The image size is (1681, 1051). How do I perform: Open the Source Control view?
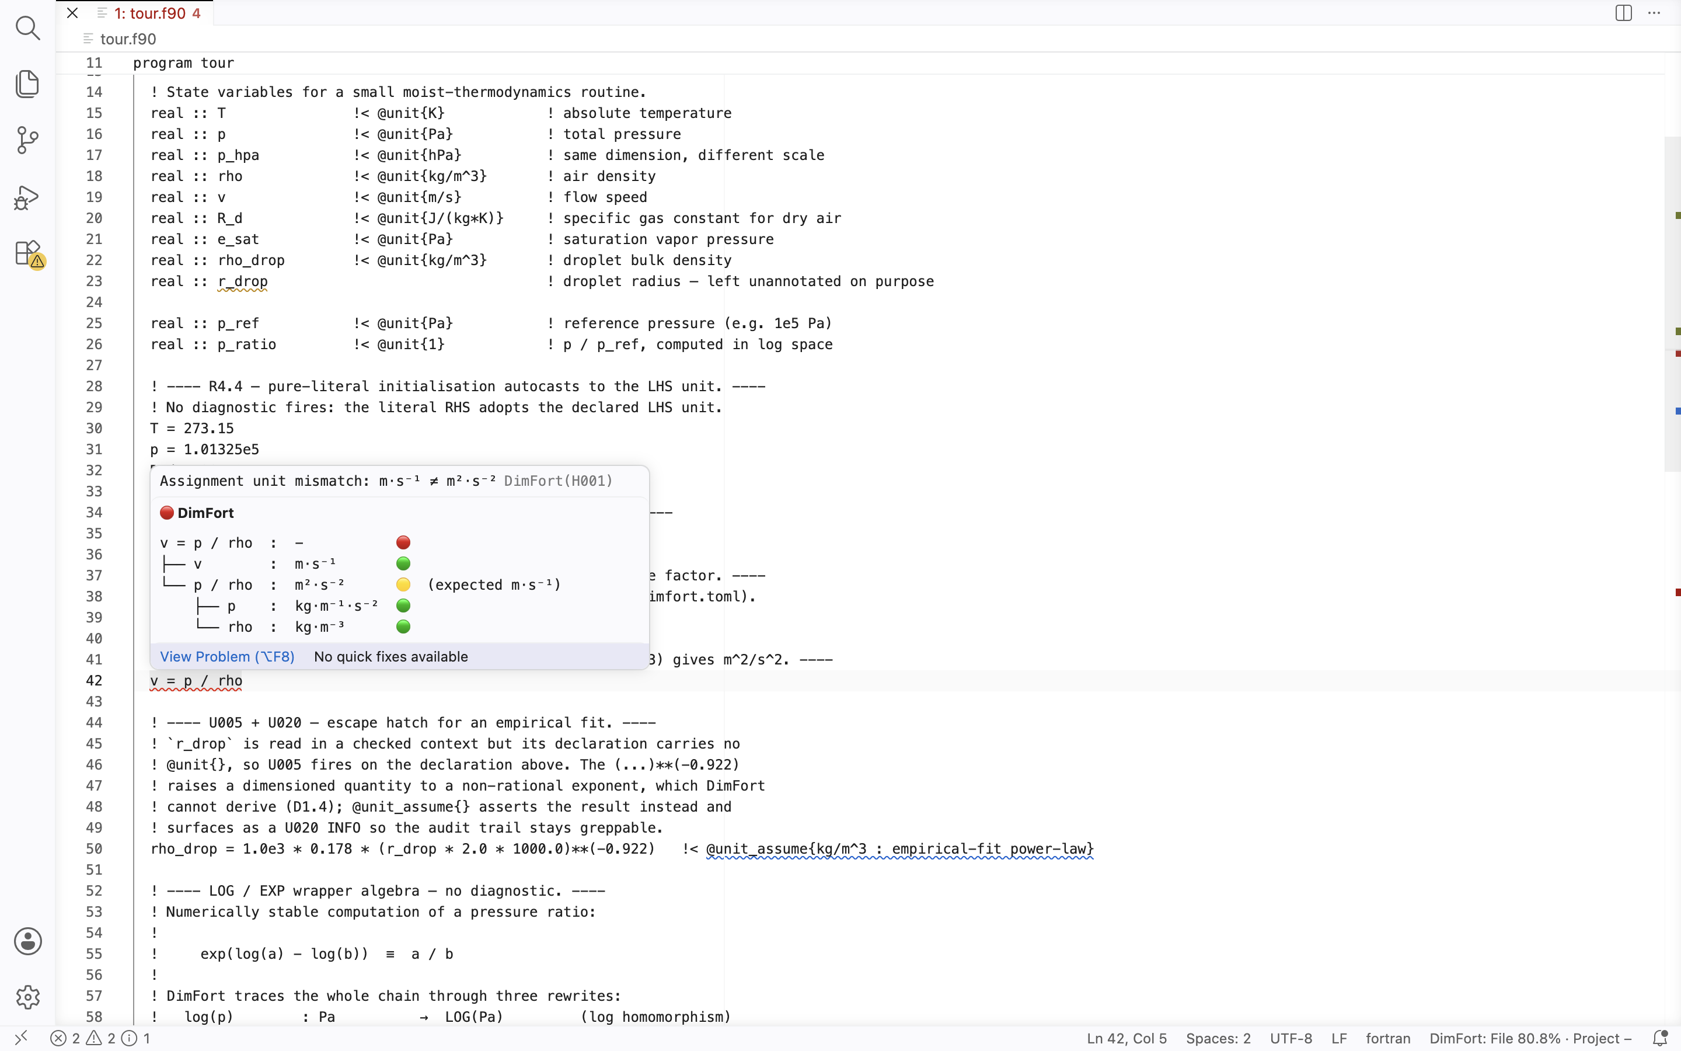pyautogui.click(x=28, y=140)
